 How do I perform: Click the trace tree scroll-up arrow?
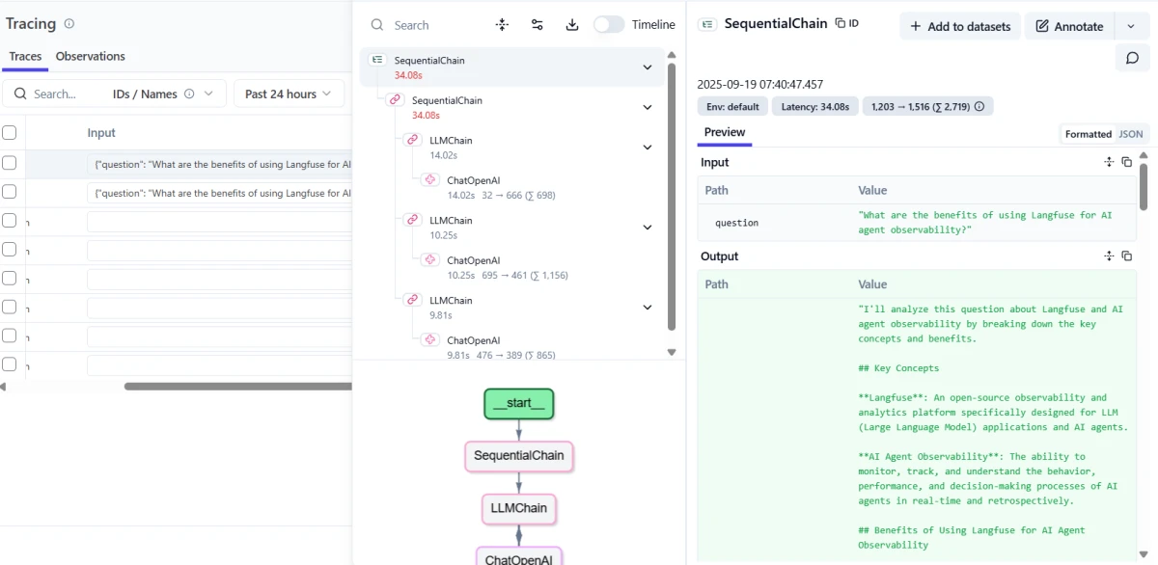point(672,55)
